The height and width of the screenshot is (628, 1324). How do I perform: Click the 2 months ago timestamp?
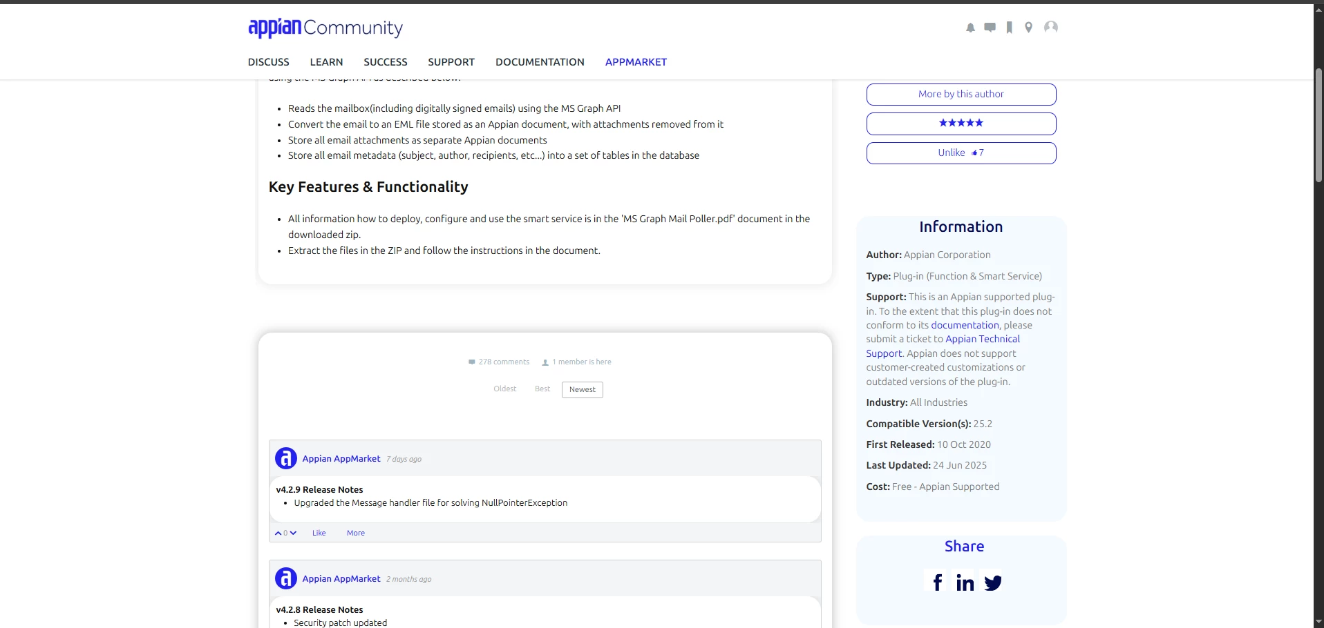[408, 580]
